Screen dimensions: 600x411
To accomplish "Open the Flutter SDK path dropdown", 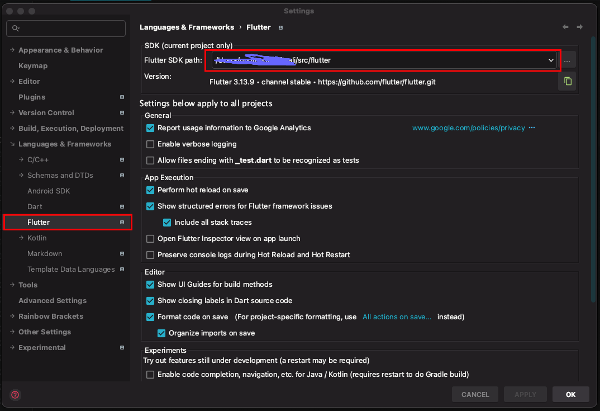I will click(x=551, y=60).
